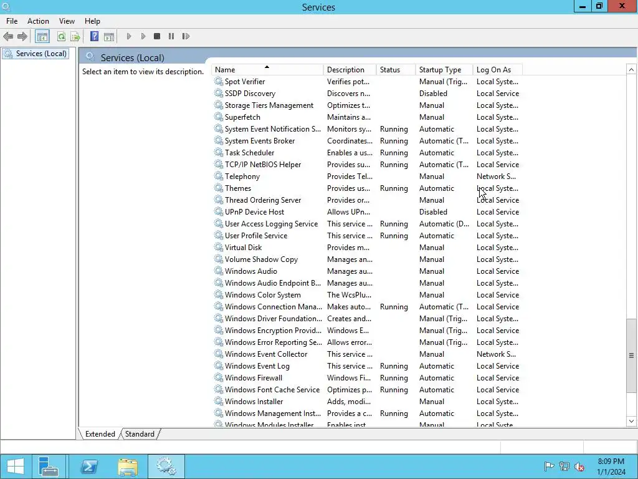
Task: Click Disabled startup type for SSDP Discovery
Action: pyautogui.click(x=434, y=94)
